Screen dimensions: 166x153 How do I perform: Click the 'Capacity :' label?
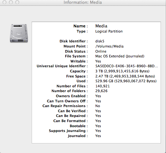(79, 71)
